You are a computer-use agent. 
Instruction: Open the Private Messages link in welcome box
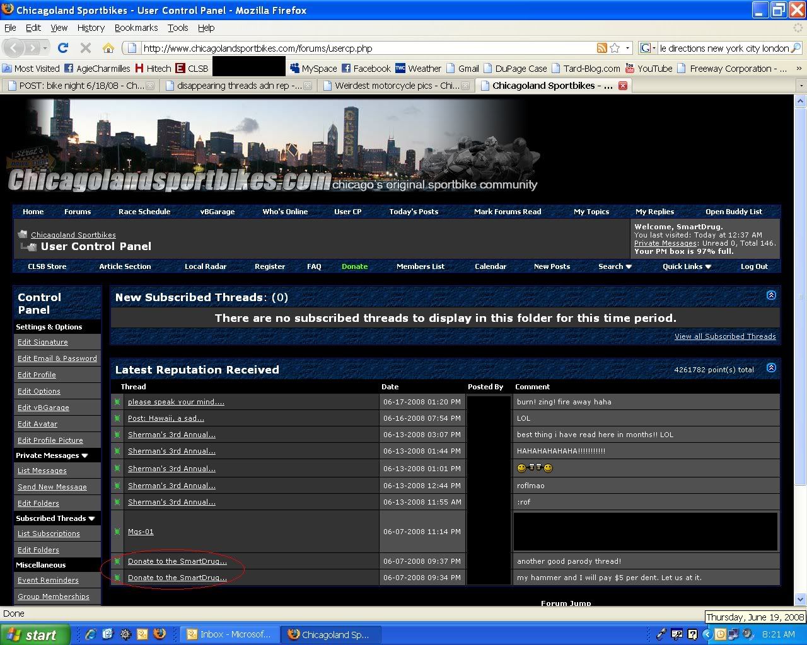pos(665,243)
